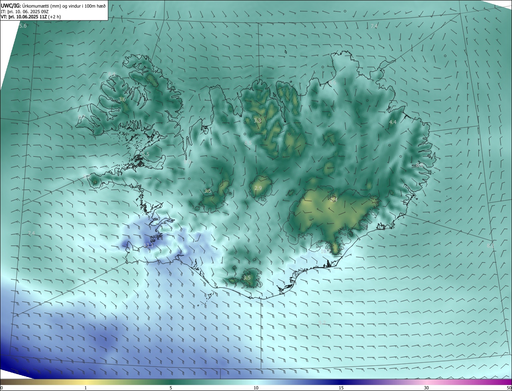Click the 50 tick on the color scale
This screenshot has width=512, height=391.
point(509,388)
